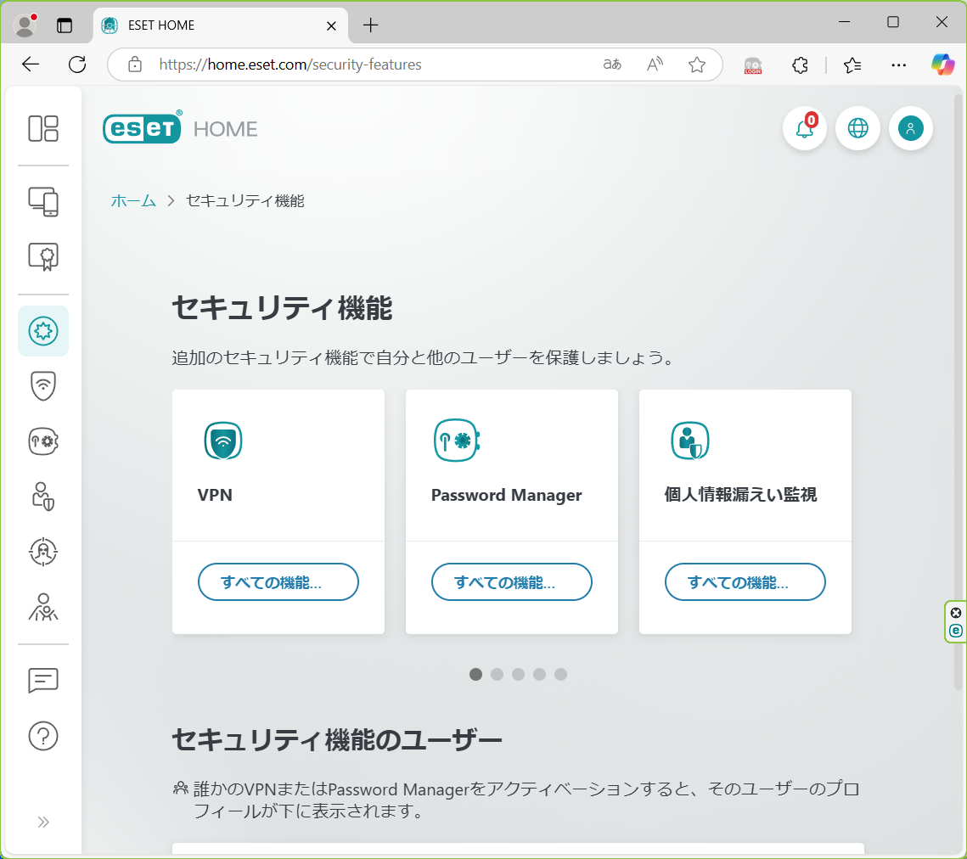Click the ESET floating widget e icon
This screenshot has width=967, height=859.
click(956, 630)
